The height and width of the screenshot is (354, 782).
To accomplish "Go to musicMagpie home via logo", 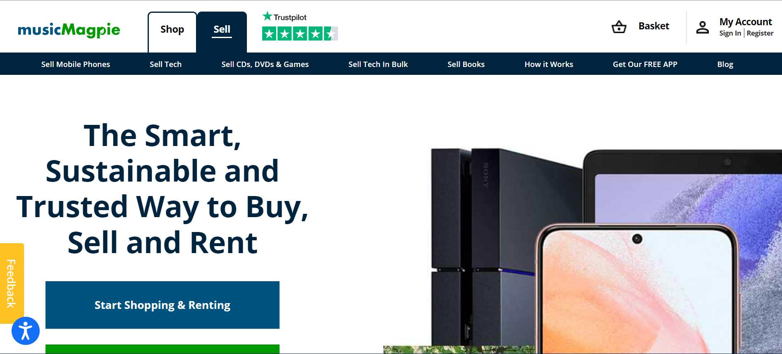I will click(x=69, y=30).
